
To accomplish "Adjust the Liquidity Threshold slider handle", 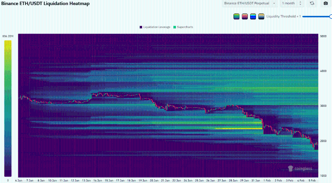I will [x=331, y=16].
